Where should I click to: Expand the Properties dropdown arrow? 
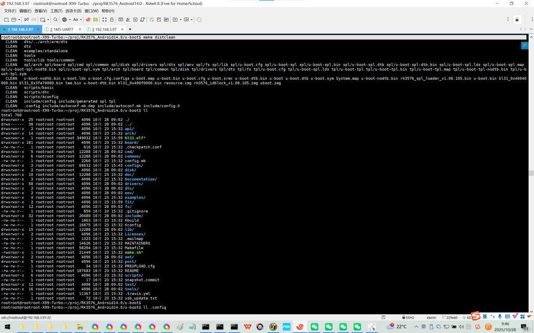tap(48, 20)
